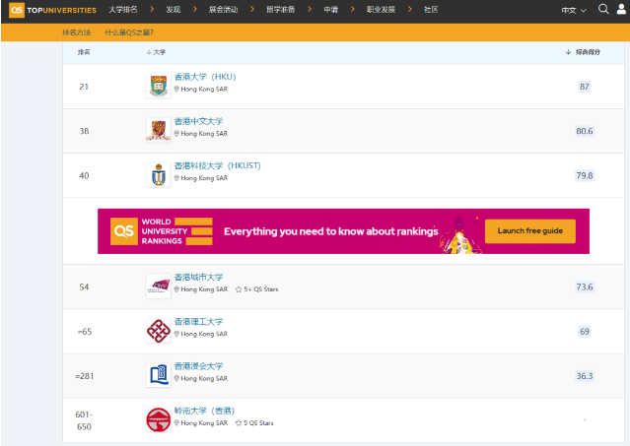Click the 5 QS Stars badge

pyautogui.click(x=254, y=423)
